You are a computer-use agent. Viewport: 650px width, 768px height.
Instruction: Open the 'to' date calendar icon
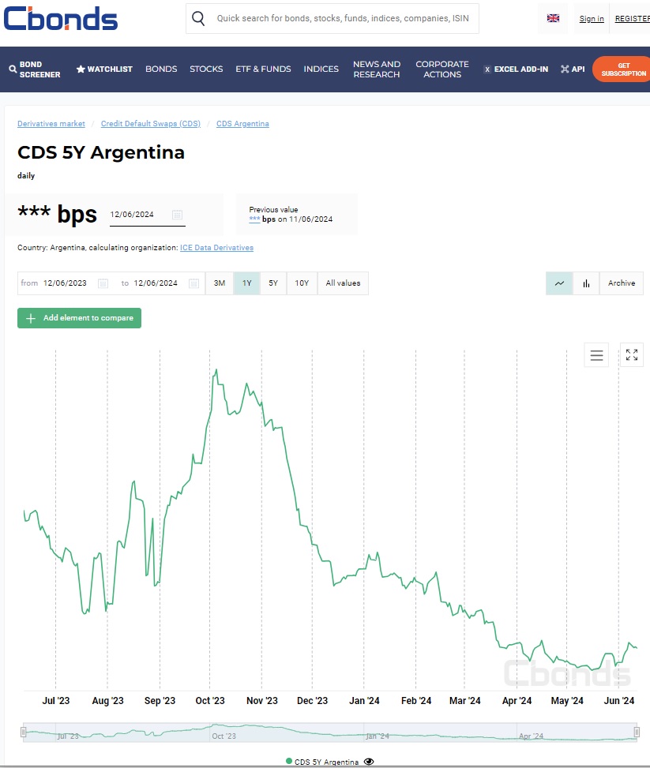(x=193, y=283)
